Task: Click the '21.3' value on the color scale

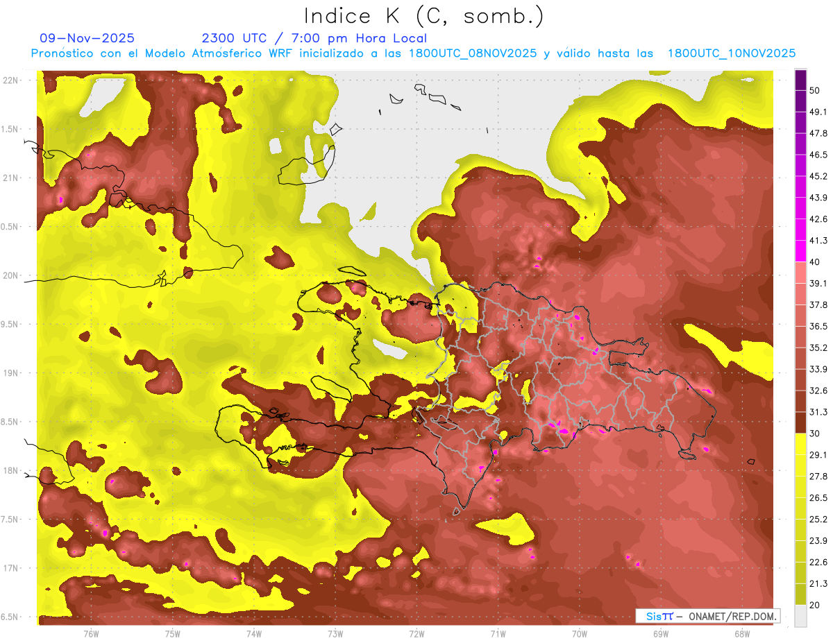Action: tap(818, 584)
